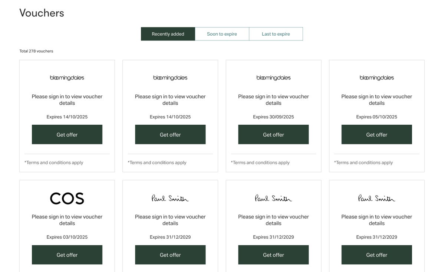Get offer on the rightmost Paul Smith voucher
Screen dimensions: 445x272
(x=377, y=255)
